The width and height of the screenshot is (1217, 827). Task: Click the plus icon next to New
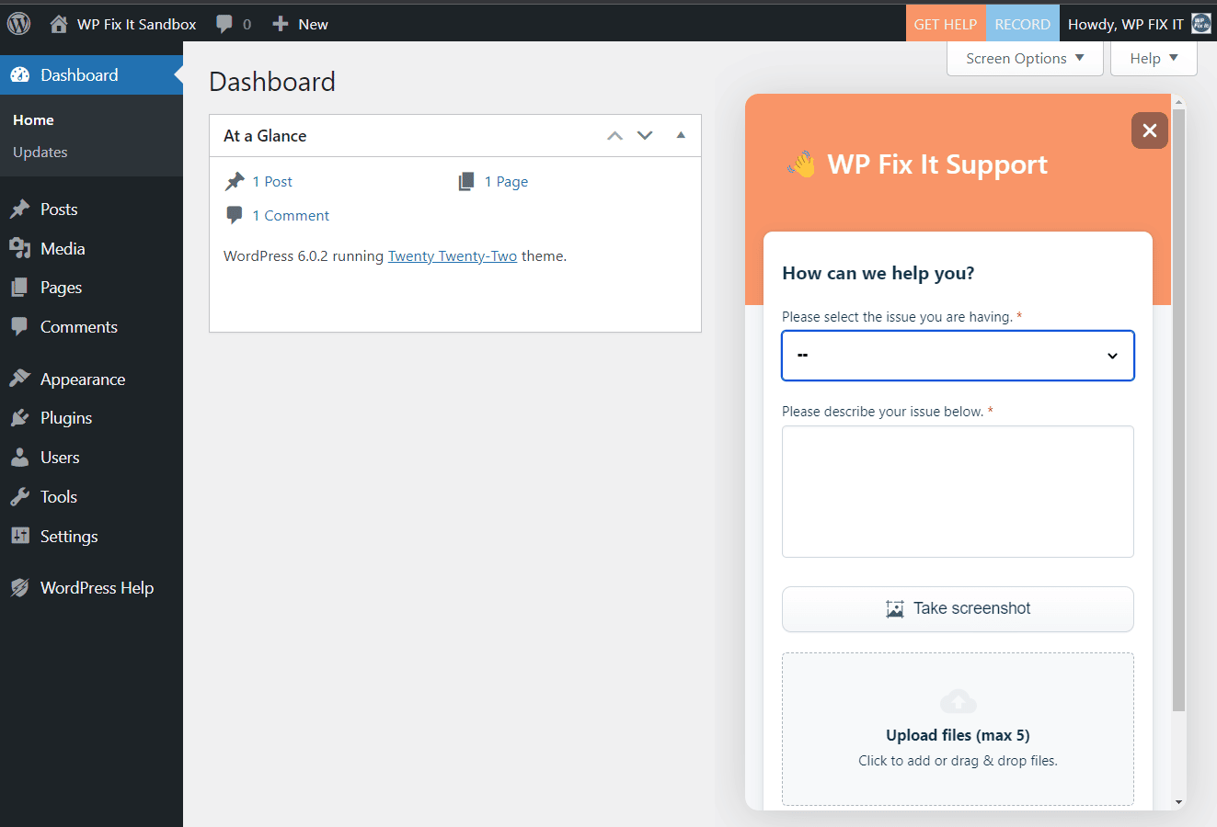281,24
